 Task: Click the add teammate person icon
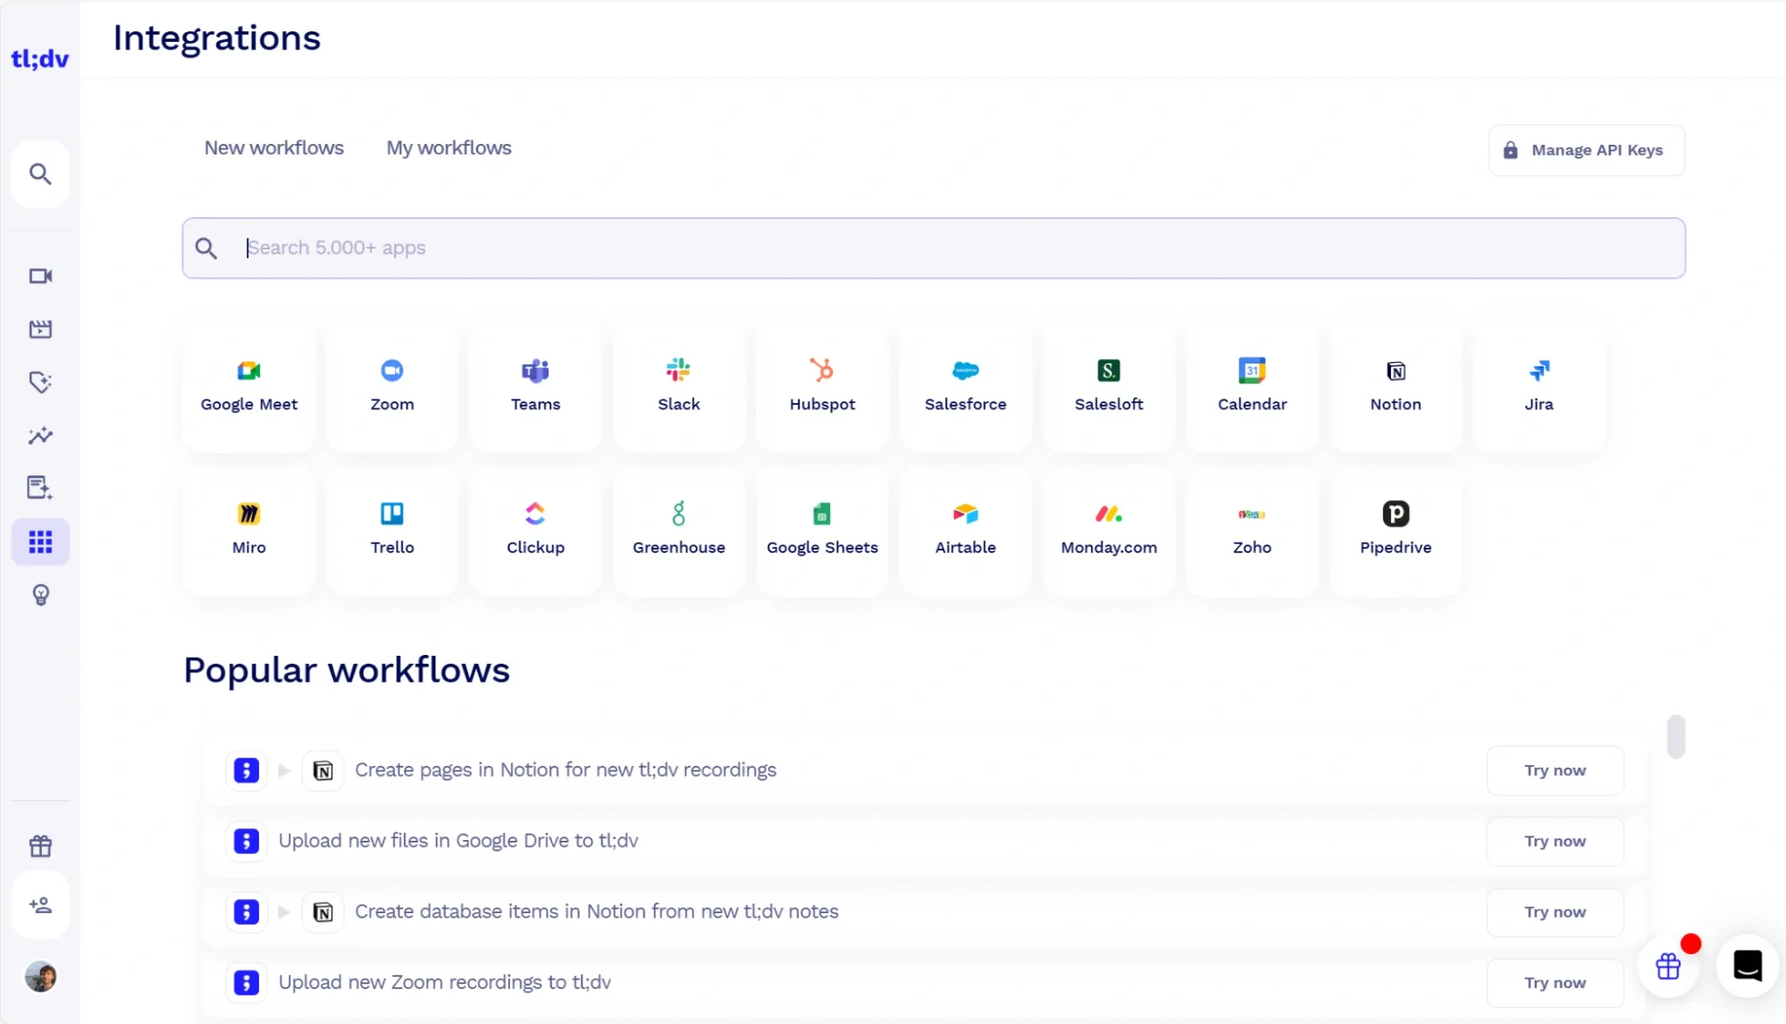(40, 905)
